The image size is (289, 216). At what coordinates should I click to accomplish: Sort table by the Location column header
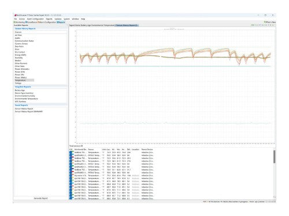tap(135, 150)
